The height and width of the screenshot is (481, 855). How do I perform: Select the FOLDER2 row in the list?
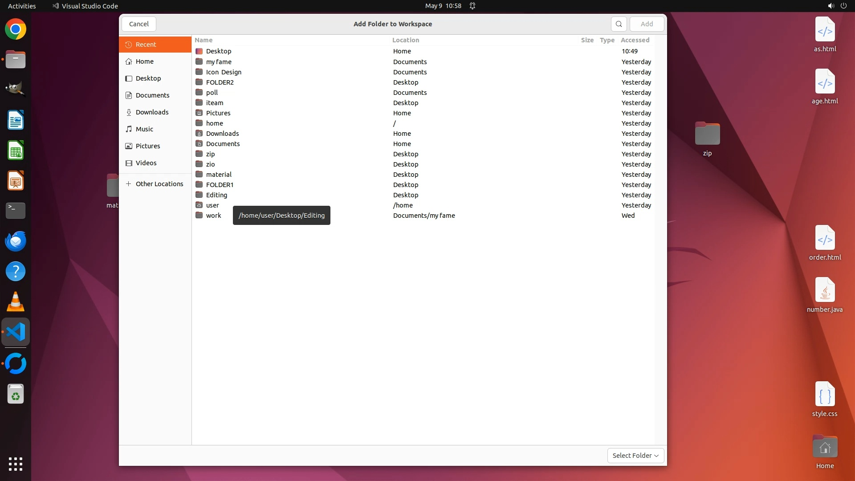click(220, 82)
